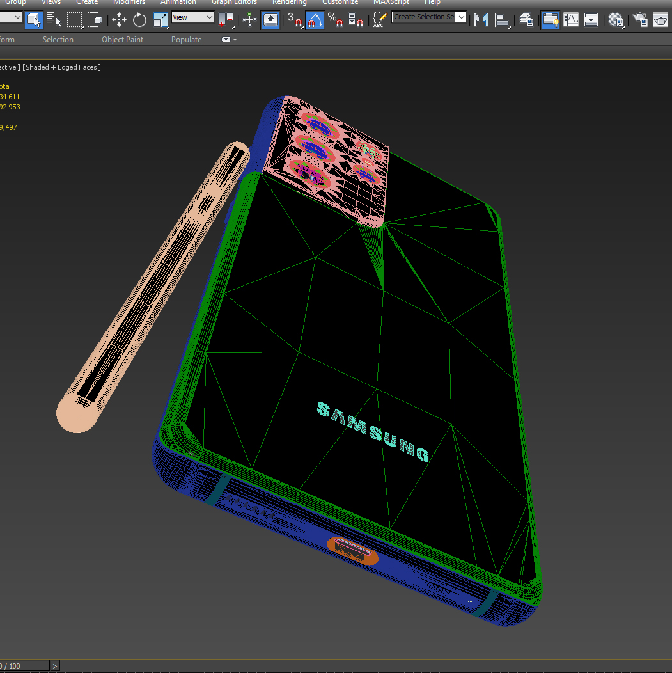This screenshot has width=672, height=673.
Task: Open the Curve Editor
Action: (x=570, y=20)
